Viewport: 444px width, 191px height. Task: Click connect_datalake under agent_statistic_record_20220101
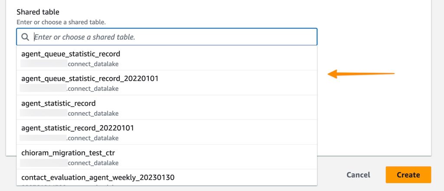tap(93, 138)
